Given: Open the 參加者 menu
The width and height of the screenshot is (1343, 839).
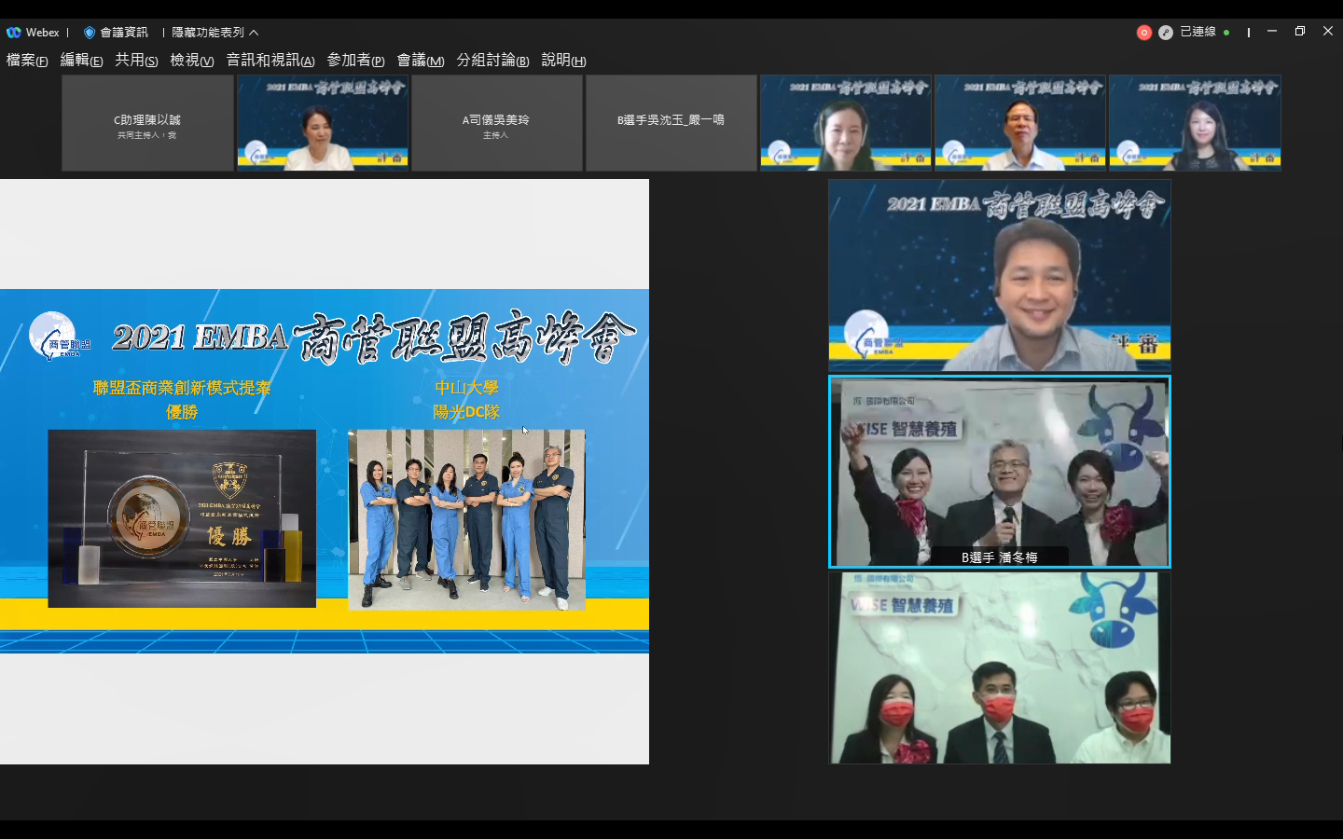Looking at the screenshot, I should pyautogui.click(x=355, y=61).
